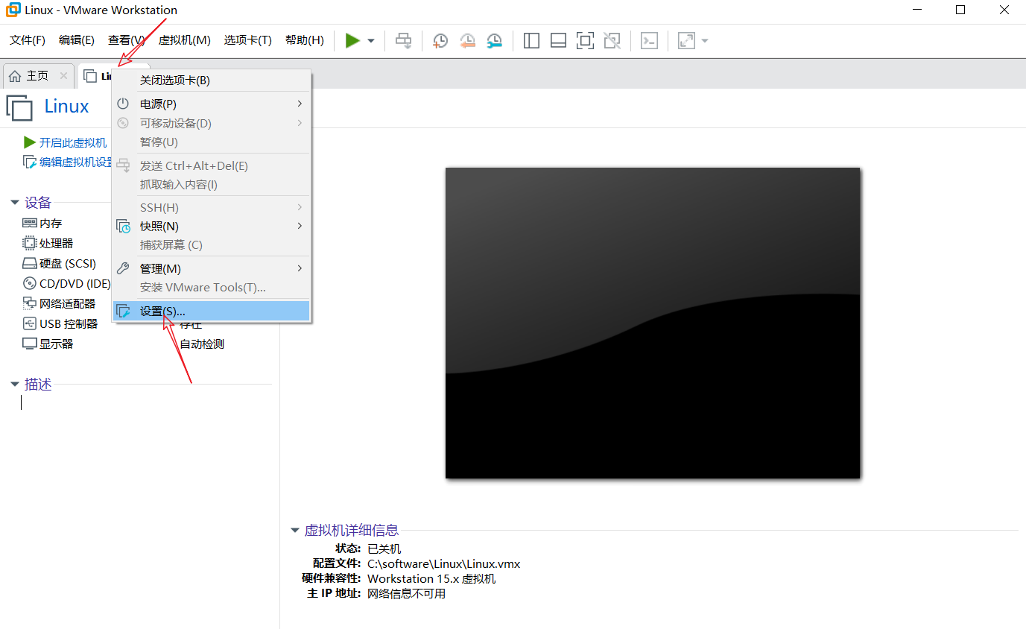This screenshot has width=1026, height=629.
Task: Expand the 管理(M) submenu
Action: click(212, 268)
